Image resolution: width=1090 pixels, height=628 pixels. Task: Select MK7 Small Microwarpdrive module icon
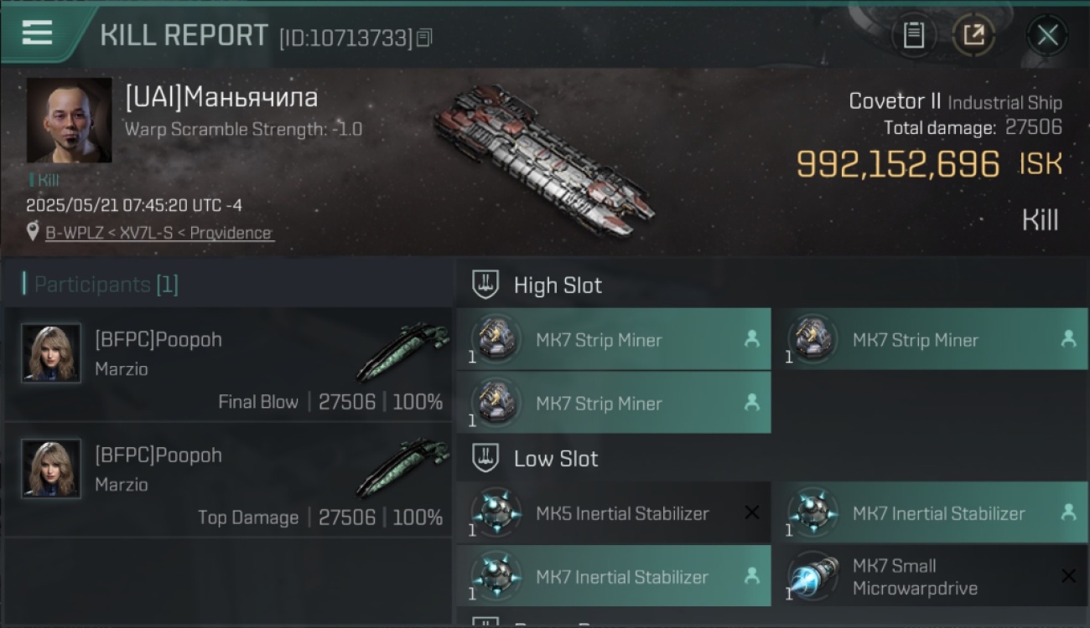[x=812, y=576]
